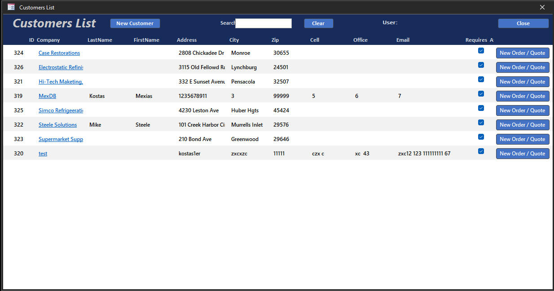Create New Order / Quote for Electrostatic Refinishing
This screenshot has height=291, width=554.
pyautogui.click(x=522, y=67)
